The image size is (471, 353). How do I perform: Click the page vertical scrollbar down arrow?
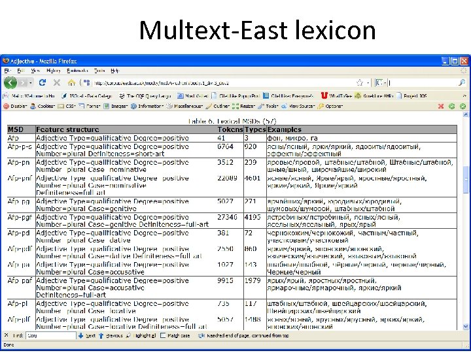pyautogui.click(x=466, y=327)
